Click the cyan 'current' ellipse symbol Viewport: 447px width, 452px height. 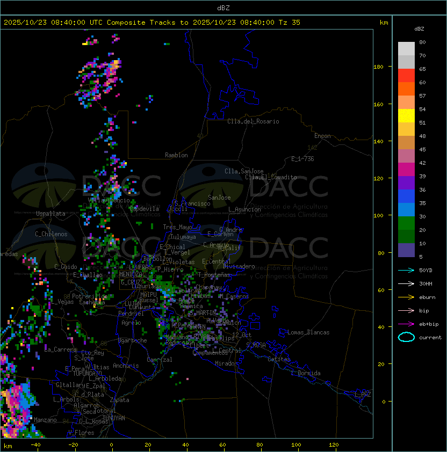click(x=406, y=337)
